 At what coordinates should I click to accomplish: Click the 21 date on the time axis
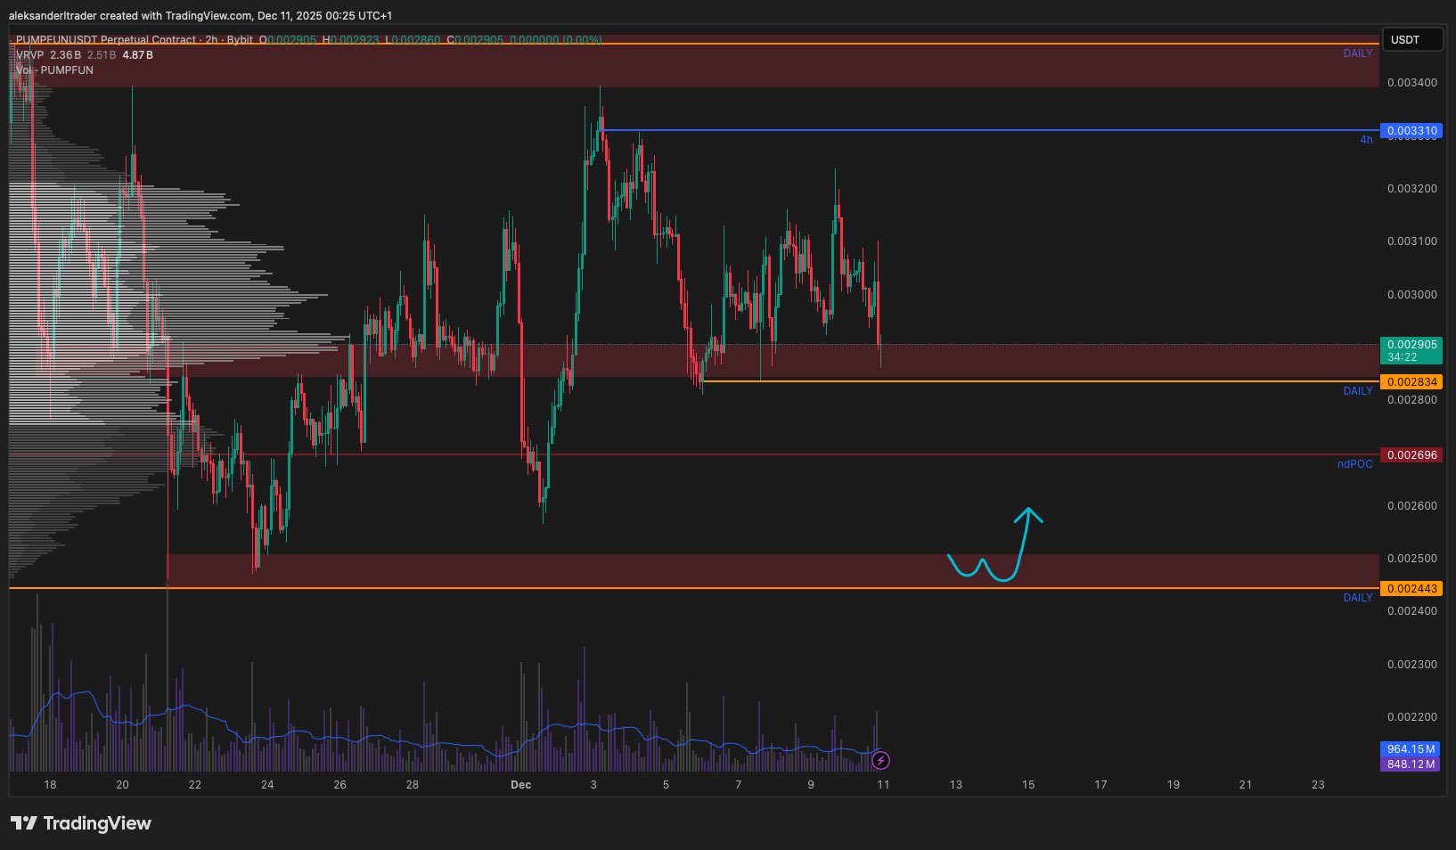pyautogui.click(x=1246, y=785)
